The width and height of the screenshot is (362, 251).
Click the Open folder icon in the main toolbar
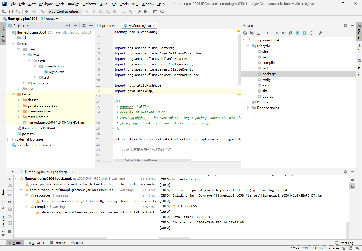coord(4,12)
